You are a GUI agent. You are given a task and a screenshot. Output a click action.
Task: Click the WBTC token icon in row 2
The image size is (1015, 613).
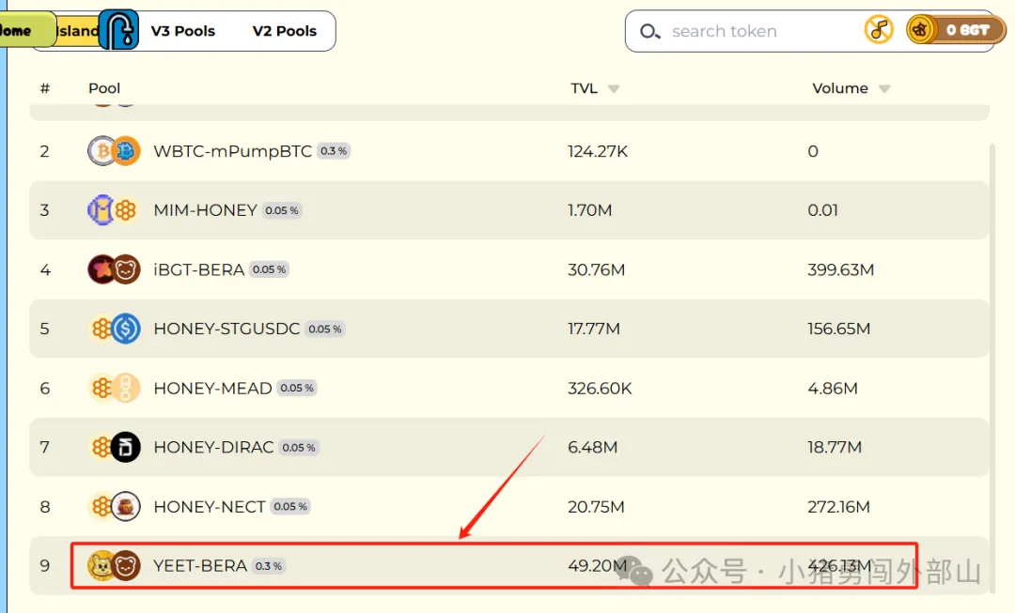(102, 150)
